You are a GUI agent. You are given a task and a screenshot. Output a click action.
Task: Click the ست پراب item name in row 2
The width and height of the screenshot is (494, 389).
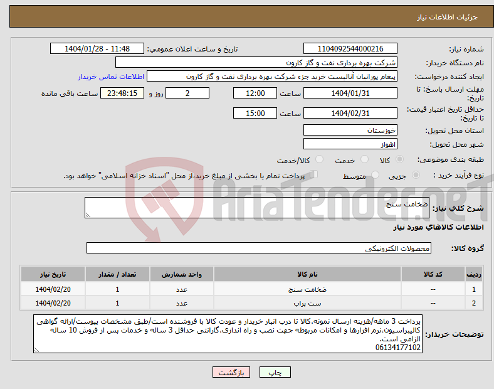(307, 303)
